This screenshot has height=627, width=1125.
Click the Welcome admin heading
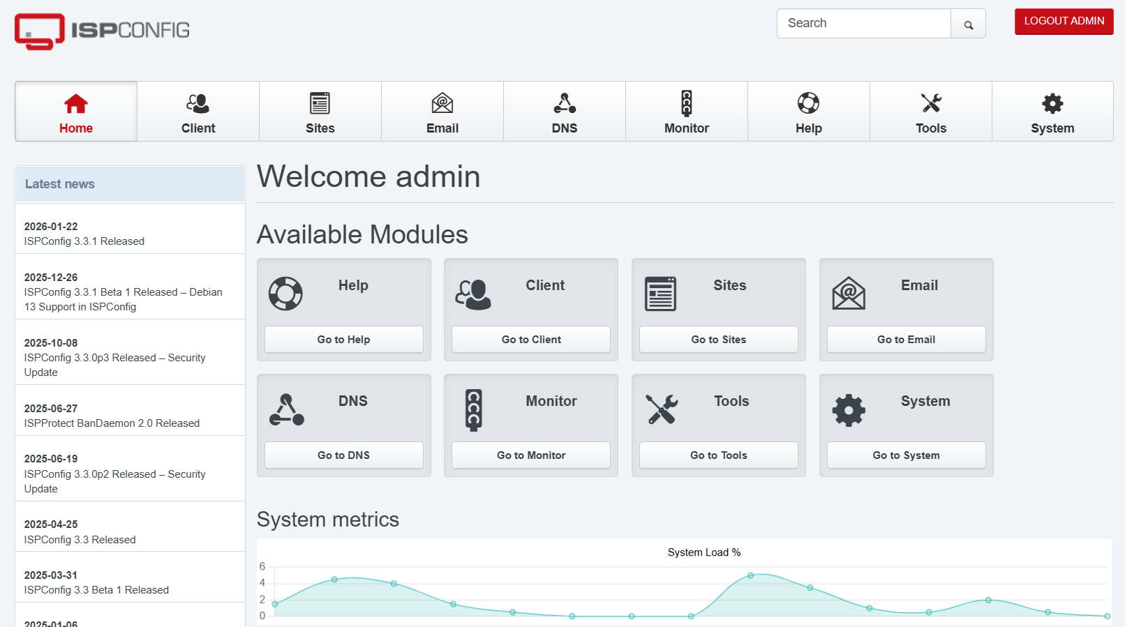click(x=368, y=176)
